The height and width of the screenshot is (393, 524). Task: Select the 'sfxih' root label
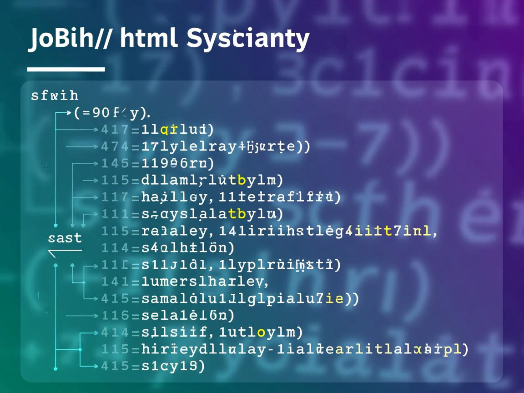point(55,96)
